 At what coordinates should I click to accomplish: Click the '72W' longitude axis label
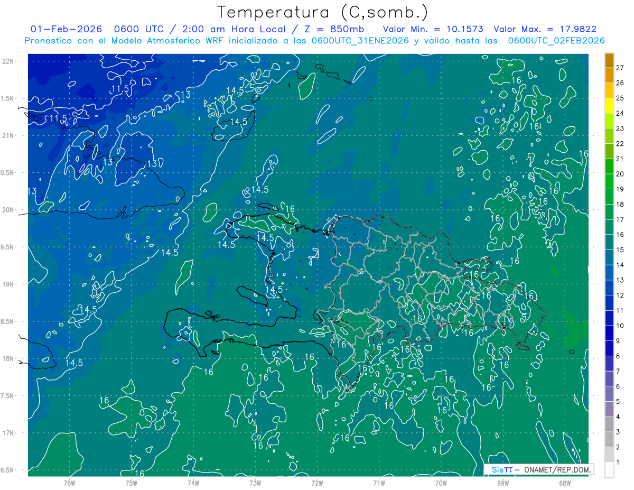coord(317,483)
